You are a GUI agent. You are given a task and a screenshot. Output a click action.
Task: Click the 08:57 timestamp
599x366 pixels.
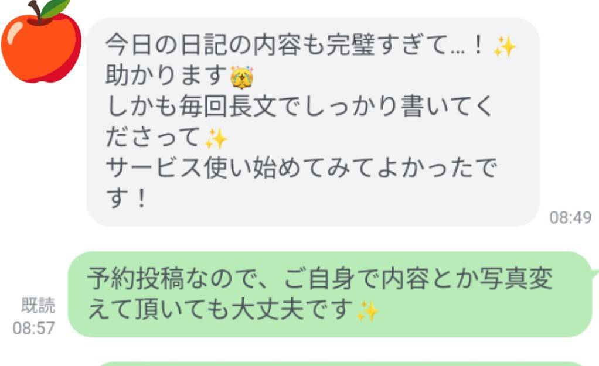click(33, 328)
